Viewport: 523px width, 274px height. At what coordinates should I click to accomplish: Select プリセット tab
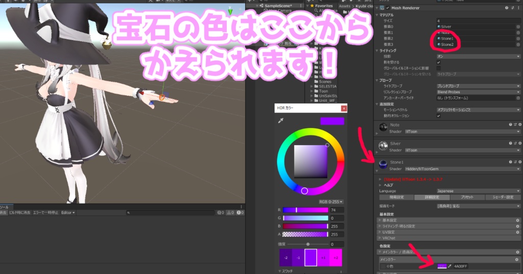(467, 197)
